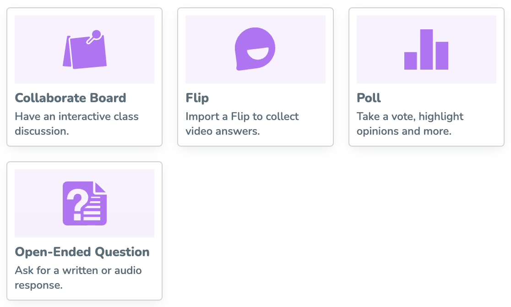
Task: Click the bottom padding of the Open-Ended Question card
Action: [x=85, y=296]
